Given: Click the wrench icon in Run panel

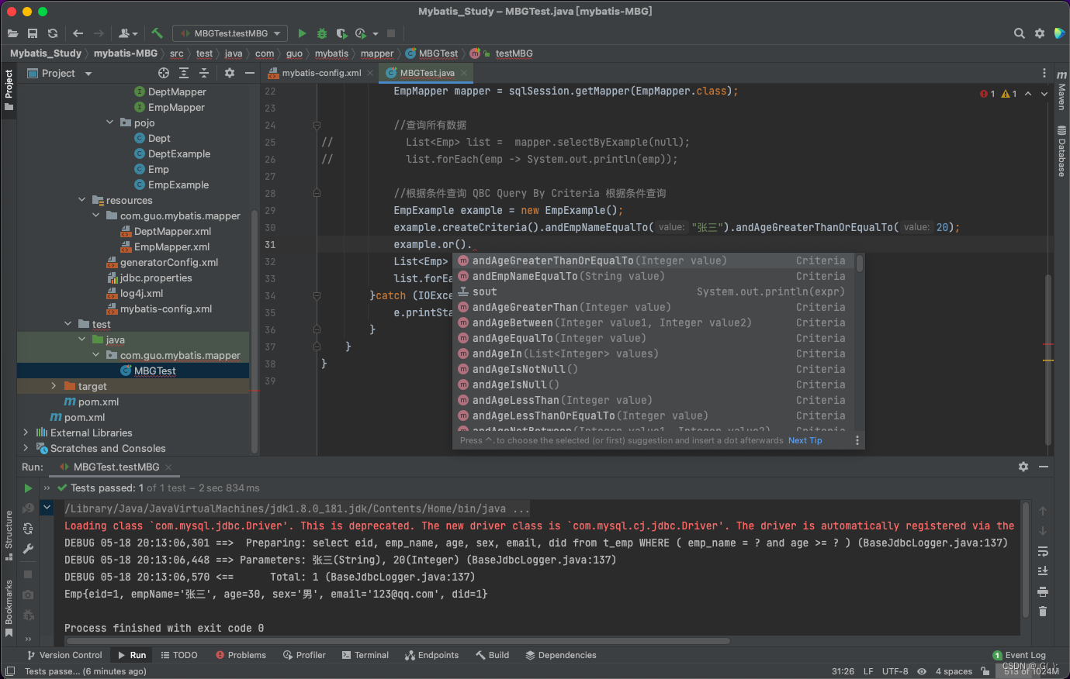Looking at the screenshot, I should 28,549.
